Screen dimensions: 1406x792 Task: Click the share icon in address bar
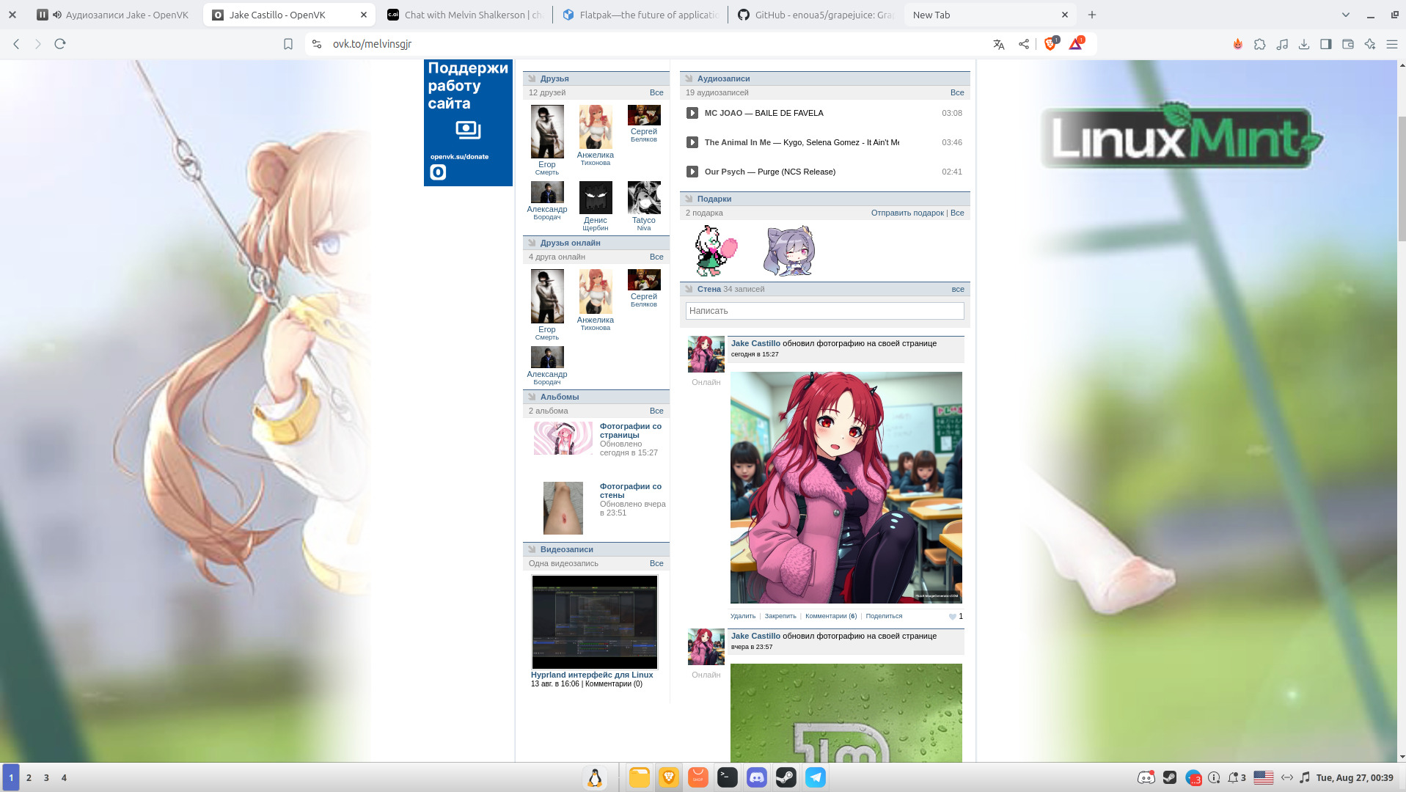tap(1023, 44)
